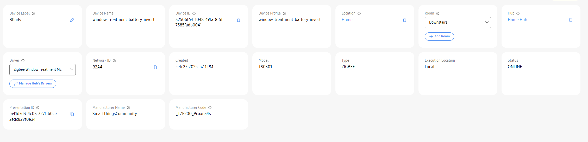Screen dimensions: 588x142
Task: Show info icon beside Room label
Action: (438, 13)
